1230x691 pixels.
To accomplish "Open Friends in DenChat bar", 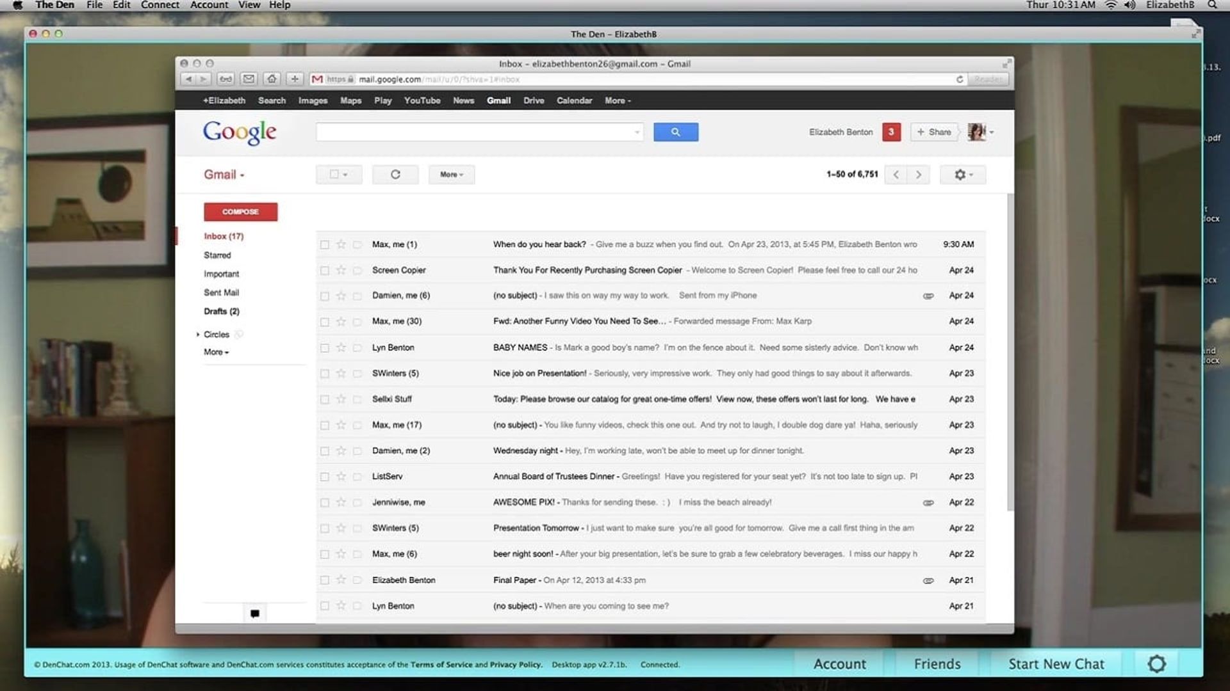I will tap(937, 664).
